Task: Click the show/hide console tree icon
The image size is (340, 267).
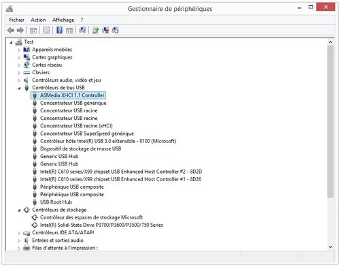Action: [x=33, y=30]
